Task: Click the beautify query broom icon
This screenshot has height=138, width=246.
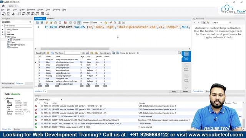Action: 111,23
